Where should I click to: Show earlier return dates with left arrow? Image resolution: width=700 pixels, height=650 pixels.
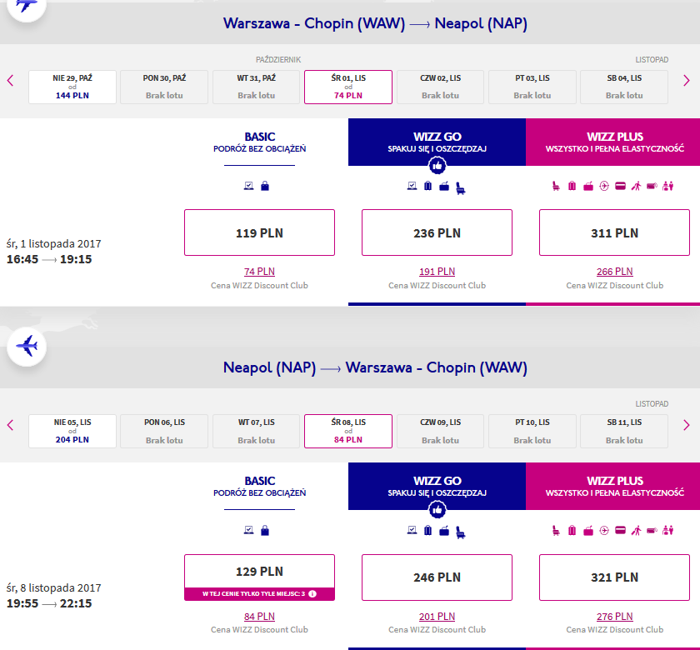coord(10,425)
